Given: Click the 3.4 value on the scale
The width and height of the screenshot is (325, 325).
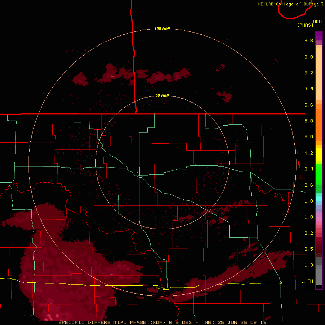Looking at the screenshot, I should click(x=309, y=169).
